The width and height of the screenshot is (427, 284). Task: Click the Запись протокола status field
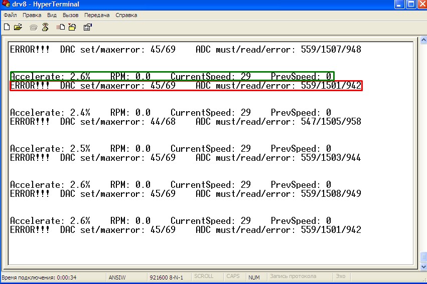tap(293, 276)
